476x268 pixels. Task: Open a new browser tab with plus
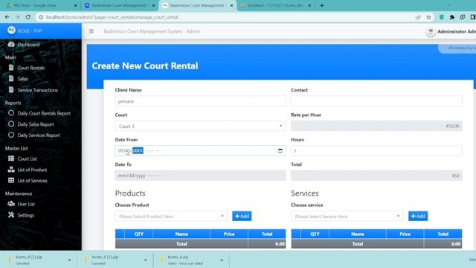(x=322, y=5)
